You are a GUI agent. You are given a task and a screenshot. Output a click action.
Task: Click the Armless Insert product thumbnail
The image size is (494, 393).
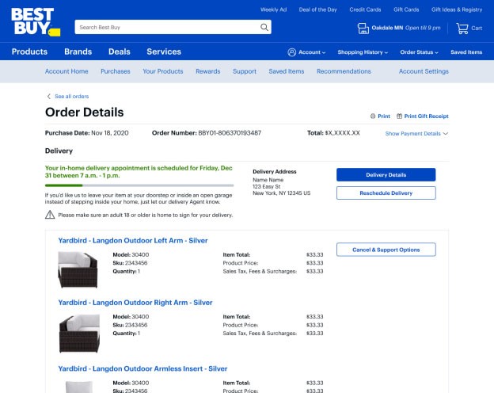[79, 387]
